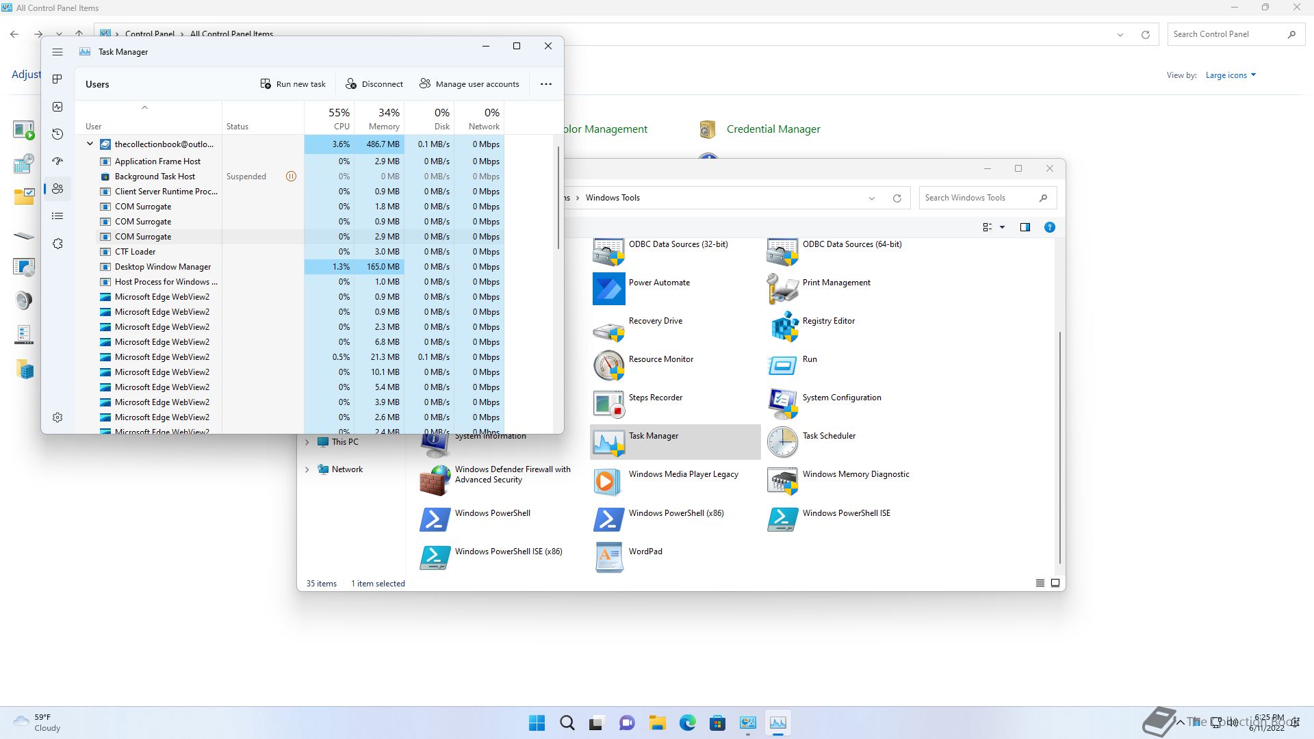Open Windows Tools help button
The image size is (1314, 739).
point(1050,227)
